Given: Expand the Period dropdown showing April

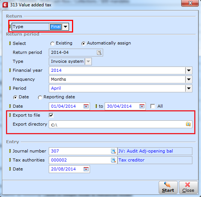Looking at the screenshot, I should click(189, 89).
